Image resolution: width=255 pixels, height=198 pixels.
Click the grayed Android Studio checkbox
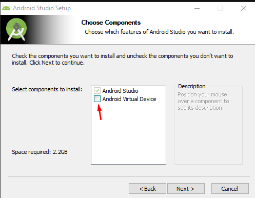click(97, 90)
